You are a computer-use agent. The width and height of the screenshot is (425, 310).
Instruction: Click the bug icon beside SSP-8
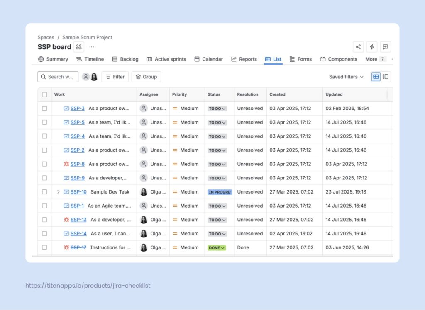click(66, 164)
